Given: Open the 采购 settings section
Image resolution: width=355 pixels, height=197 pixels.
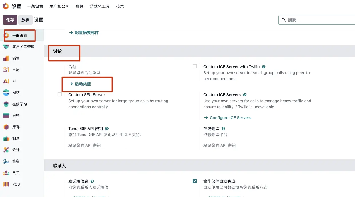Looking at the screenshot, I should coord(16,115).
